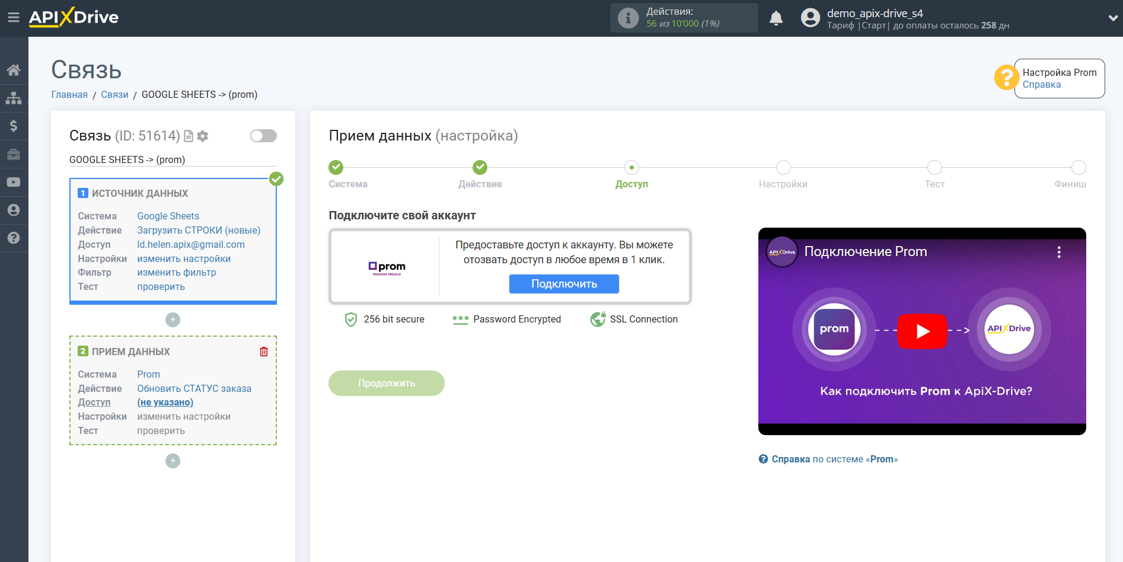The height and width of the screenshot is (562, 1123).
Task: Go to Главная breadcrumb
Action: pos(69,95)
